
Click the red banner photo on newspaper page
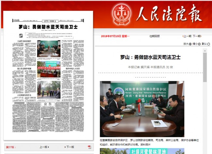49,69
